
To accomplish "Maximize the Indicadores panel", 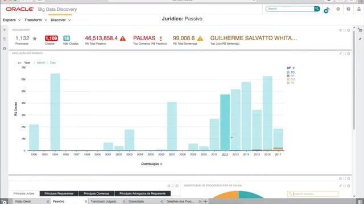I will tap(345, 30).
